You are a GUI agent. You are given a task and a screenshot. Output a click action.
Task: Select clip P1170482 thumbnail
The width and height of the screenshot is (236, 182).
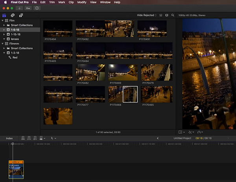90,73
